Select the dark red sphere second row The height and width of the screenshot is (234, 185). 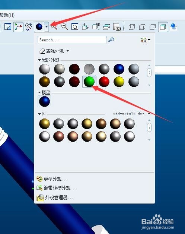pos(74,82)
